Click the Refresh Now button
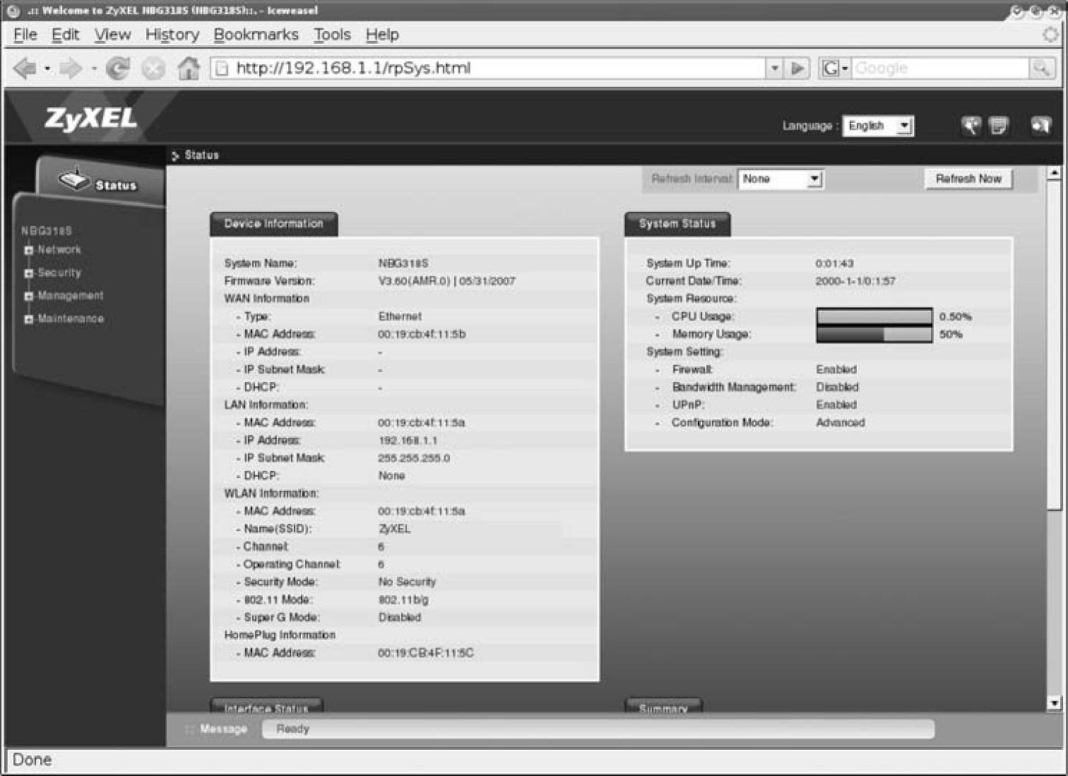1068x776 pixels. (968, 179)
